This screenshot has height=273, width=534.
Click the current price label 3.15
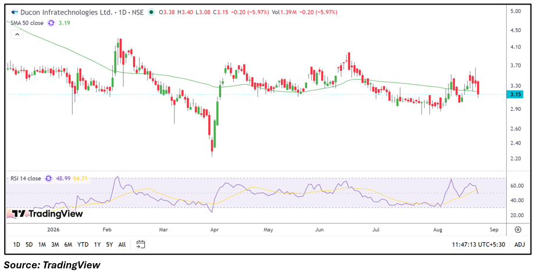515,95
